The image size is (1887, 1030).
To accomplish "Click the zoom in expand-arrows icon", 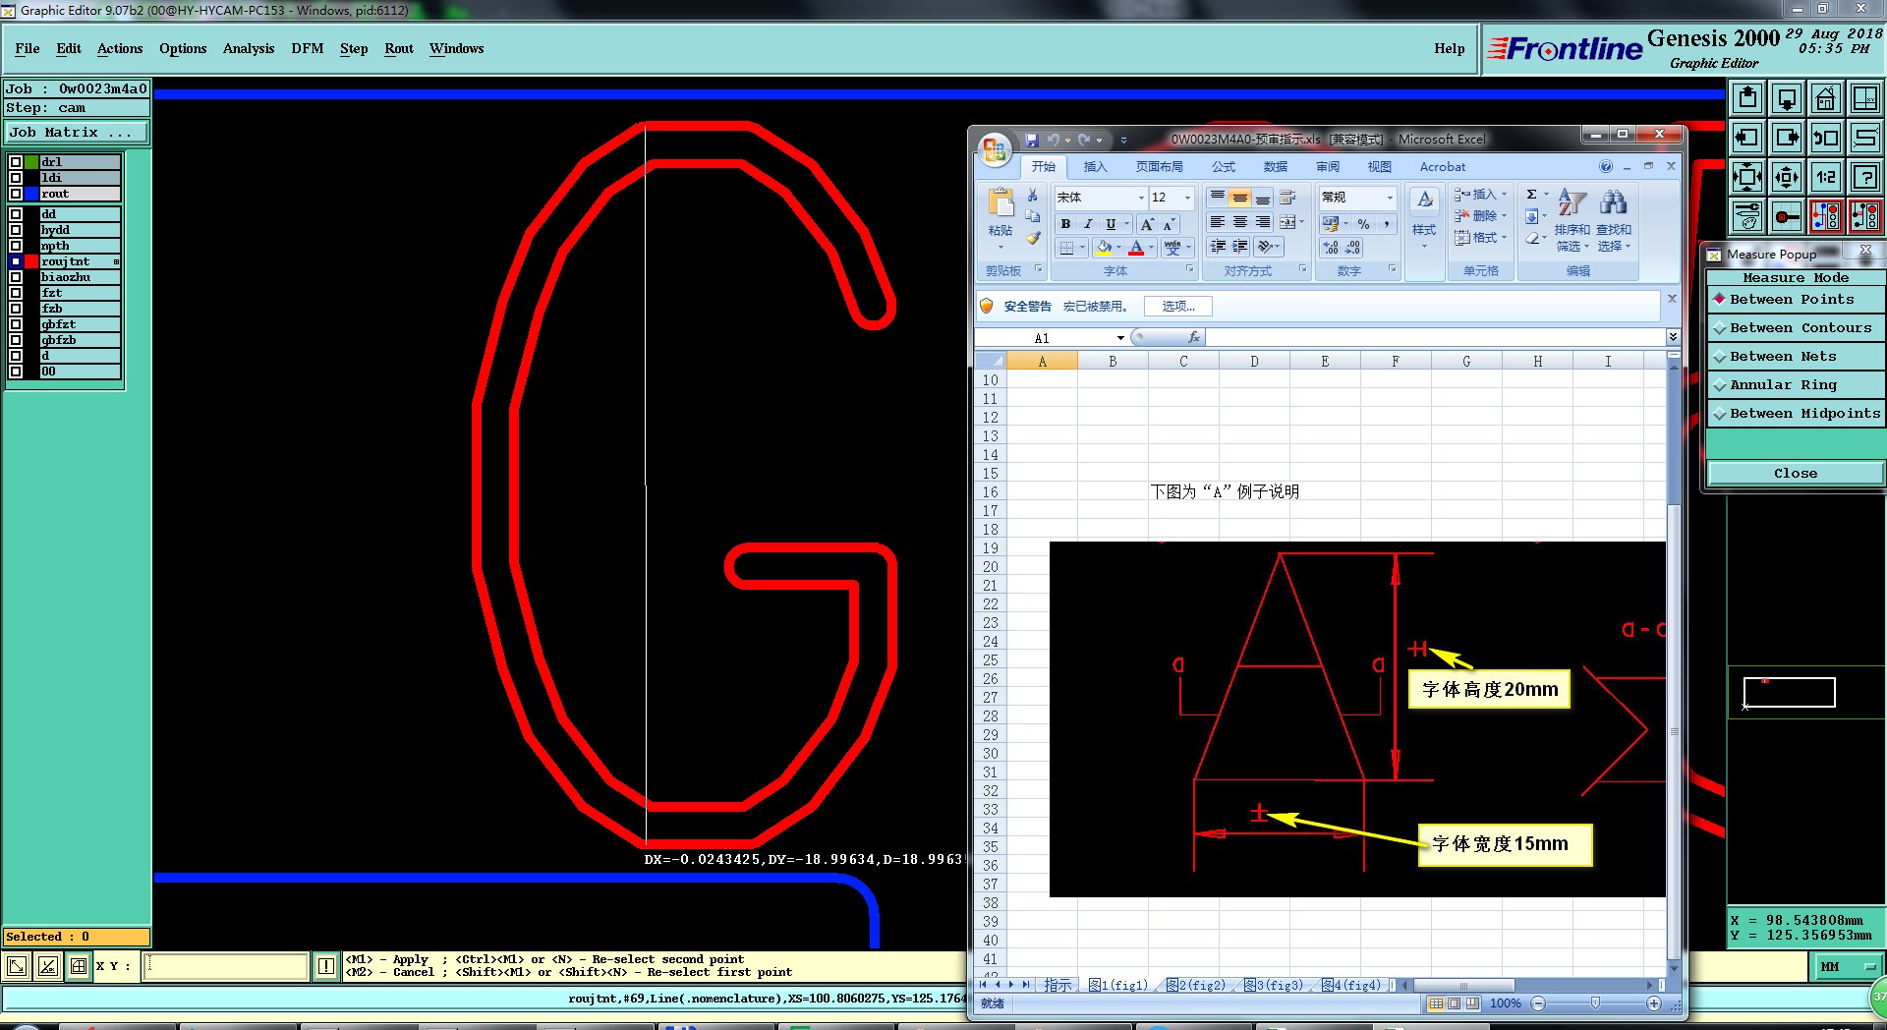I will pos(1747,177).
